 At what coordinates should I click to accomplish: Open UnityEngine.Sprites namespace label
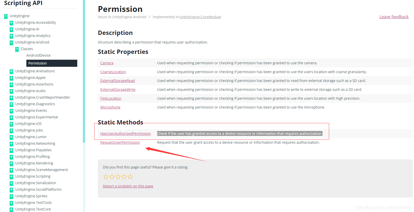[x=31, y=196]
